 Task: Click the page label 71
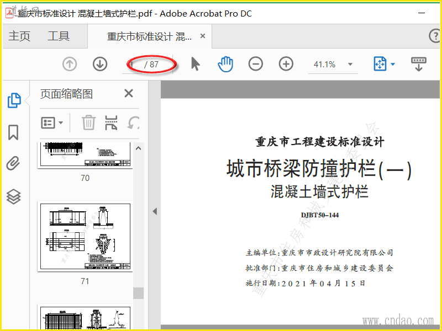[85, 281]
